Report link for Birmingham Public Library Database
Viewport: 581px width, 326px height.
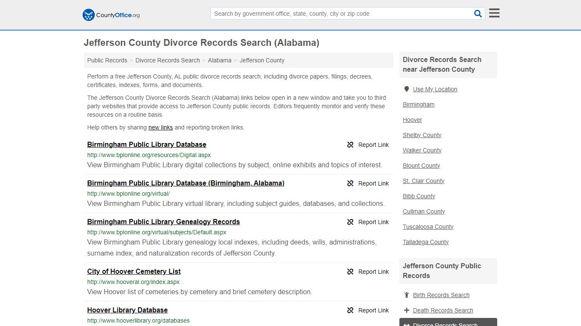(x=373, y=145)
